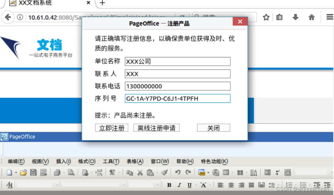Justify the text alignment
Image resolution: width=334 pixels, height=195 pixels.
[x=251, y=185]
